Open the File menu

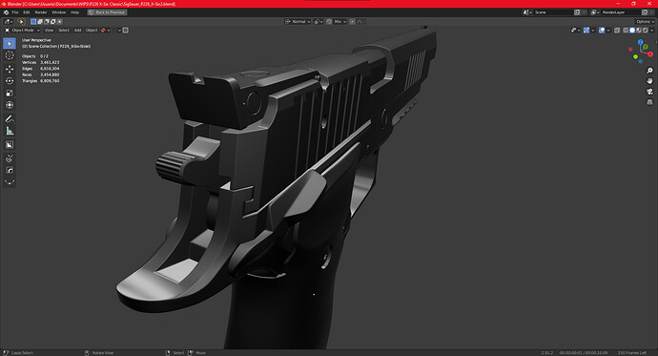15,12
